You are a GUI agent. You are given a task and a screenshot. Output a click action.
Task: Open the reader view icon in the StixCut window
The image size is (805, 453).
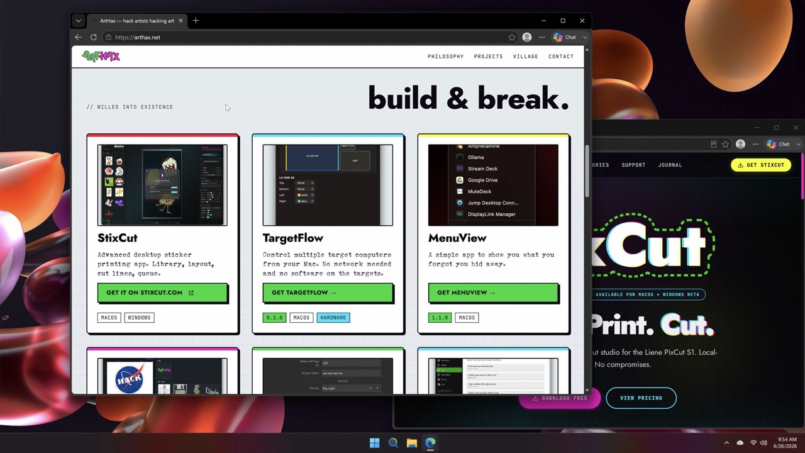coord(713,144)
